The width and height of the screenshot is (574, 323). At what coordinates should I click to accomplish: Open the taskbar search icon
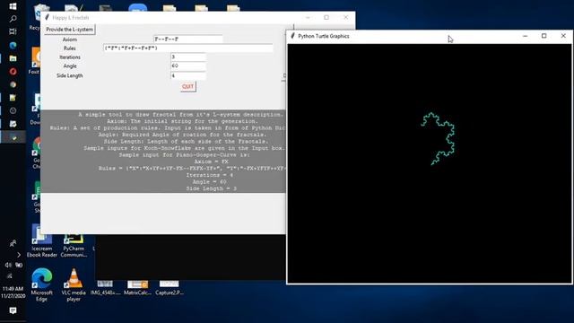point(13,19)
